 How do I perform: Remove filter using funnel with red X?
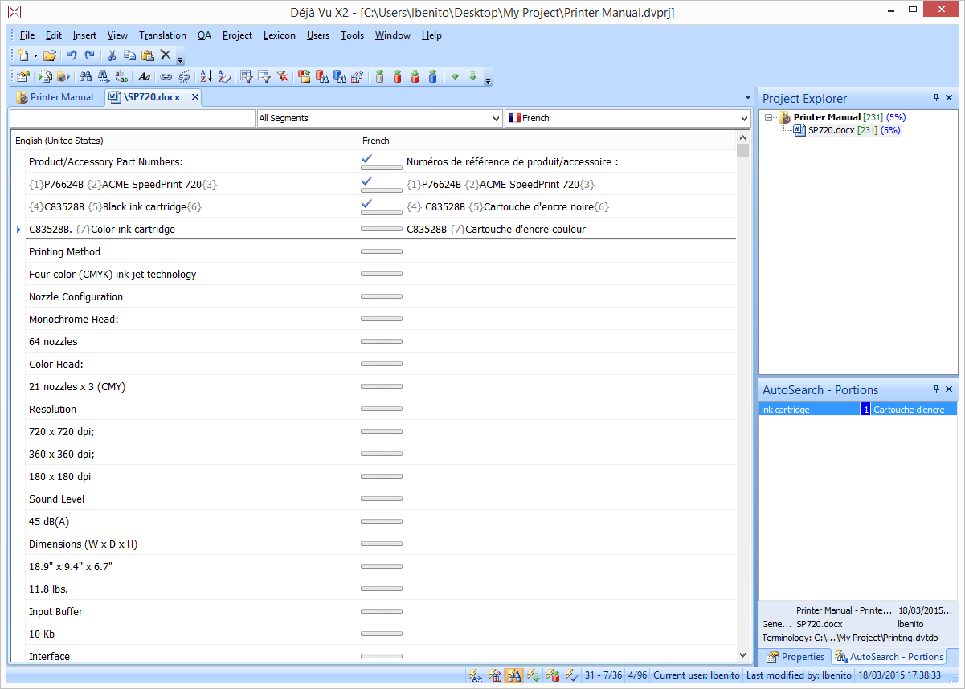[x=284, y=76]
